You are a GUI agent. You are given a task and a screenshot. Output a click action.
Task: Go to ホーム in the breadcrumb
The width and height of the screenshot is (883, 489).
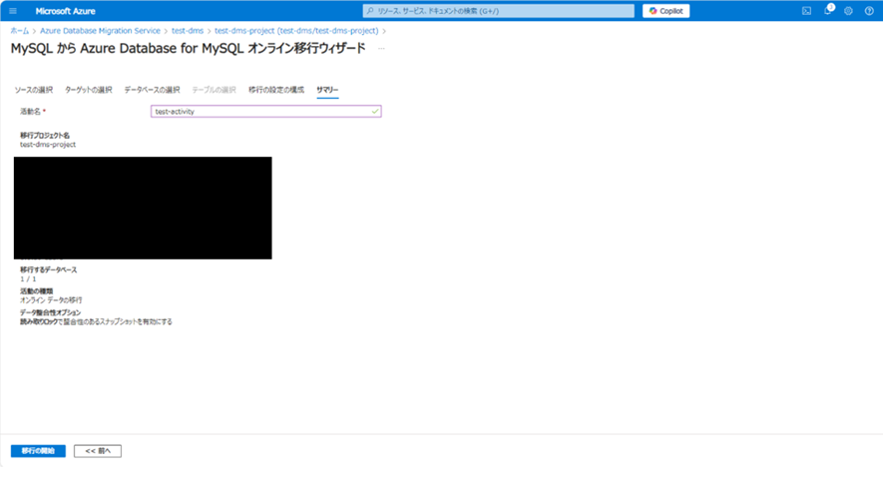coord(19,31)
